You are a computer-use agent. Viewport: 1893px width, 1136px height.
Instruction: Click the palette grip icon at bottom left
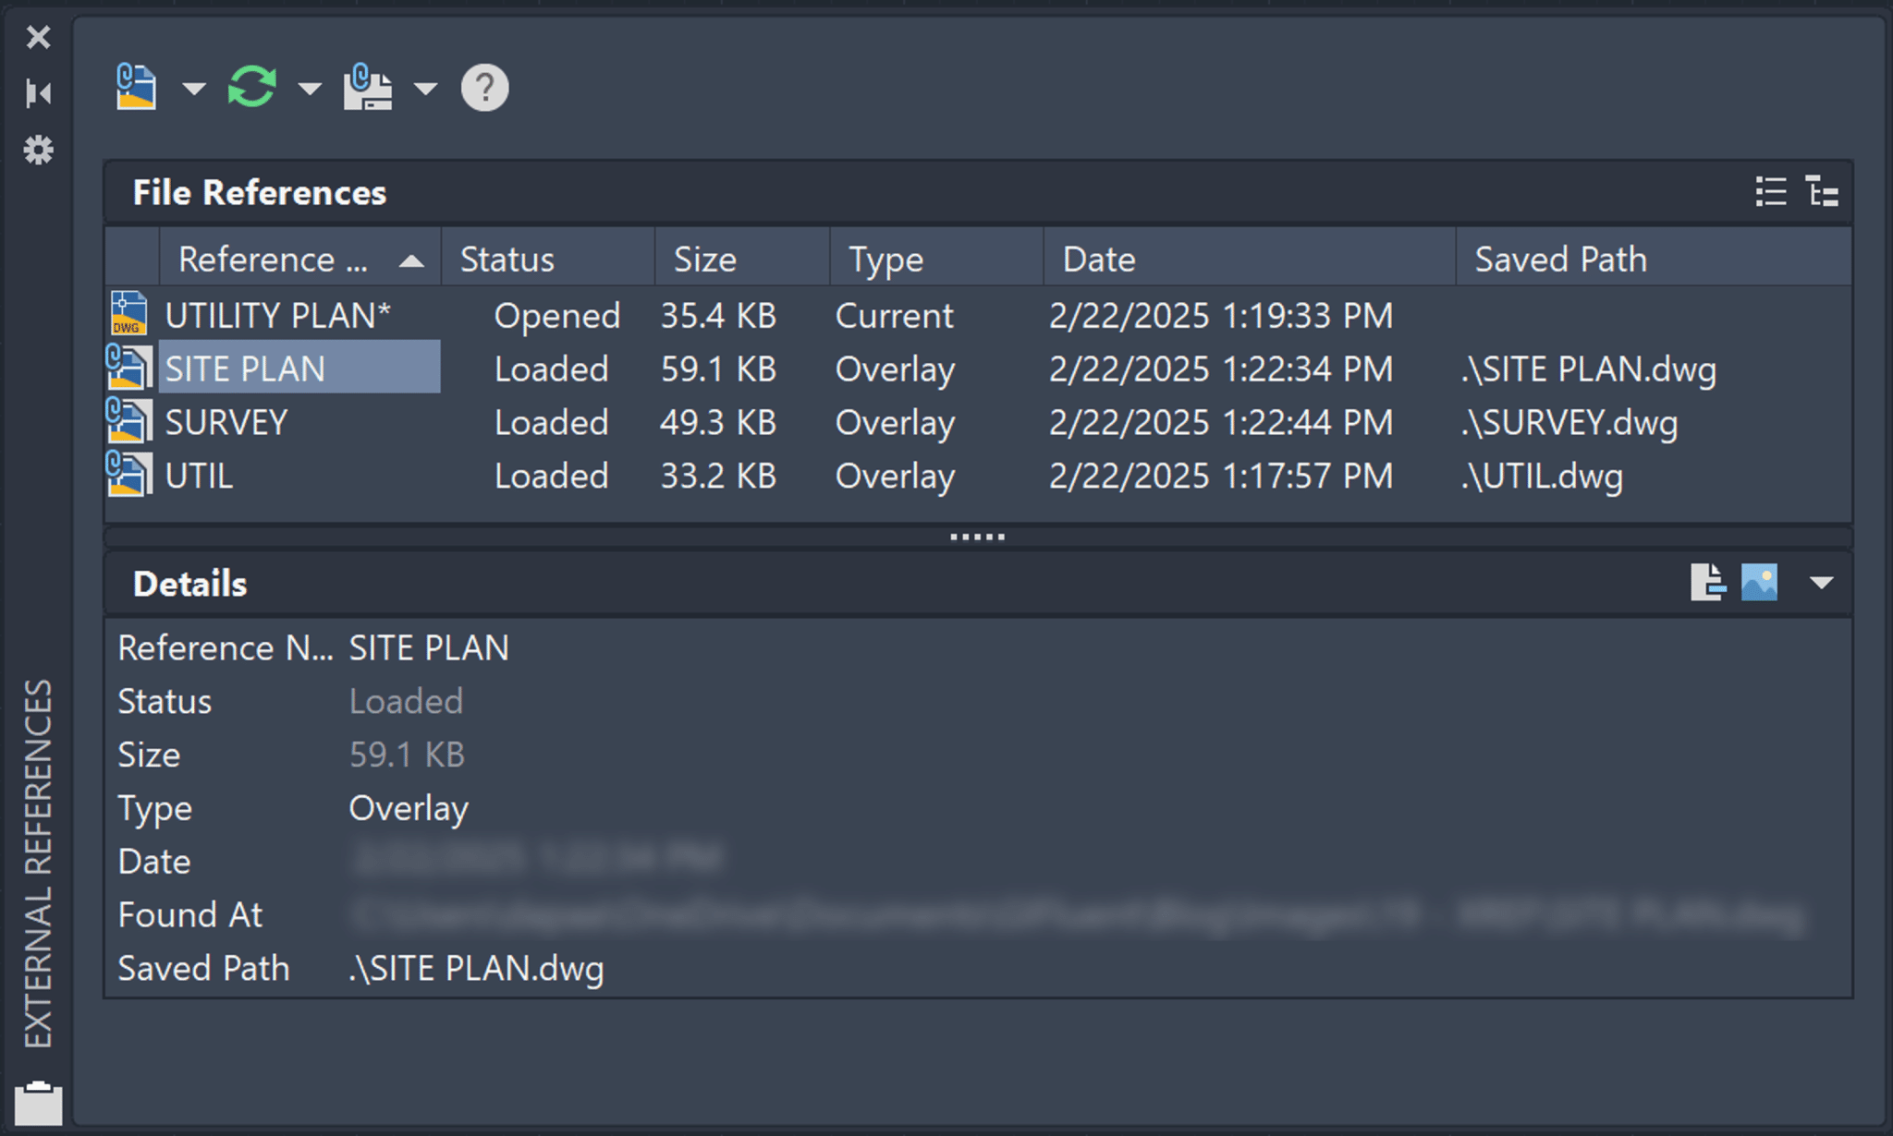click(x=38, y=1099)
